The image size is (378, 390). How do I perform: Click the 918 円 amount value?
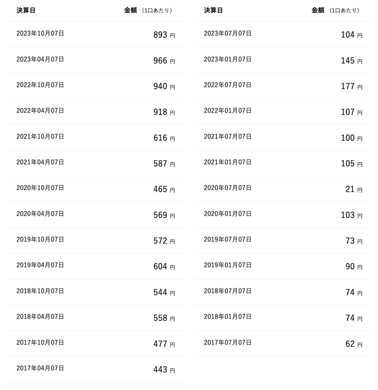[164, 112]
